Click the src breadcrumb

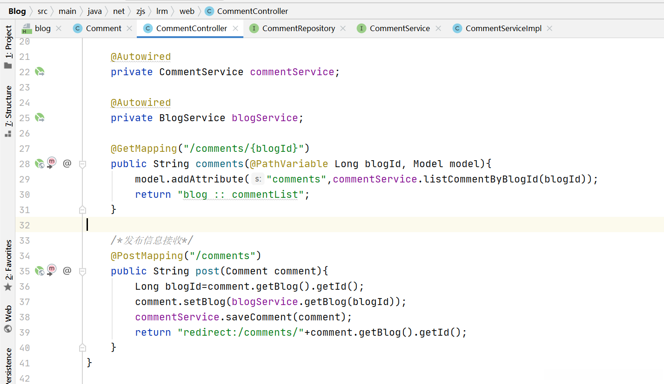tap(42, 11)
